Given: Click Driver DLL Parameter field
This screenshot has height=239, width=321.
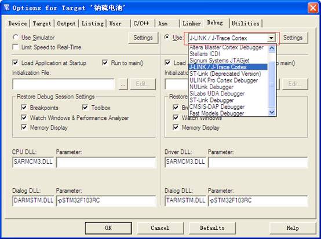Looking at the screenshot, I should 258,162.
